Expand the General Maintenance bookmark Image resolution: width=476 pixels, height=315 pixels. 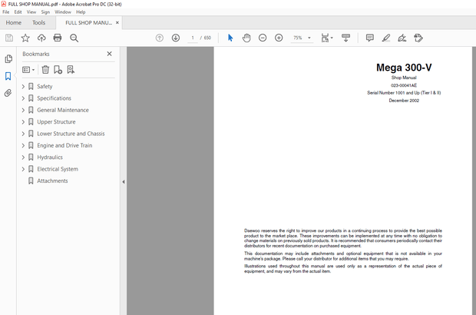click(23, 111)
